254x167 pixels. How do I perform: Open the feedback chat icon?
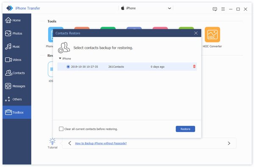[x=215, y=9]
